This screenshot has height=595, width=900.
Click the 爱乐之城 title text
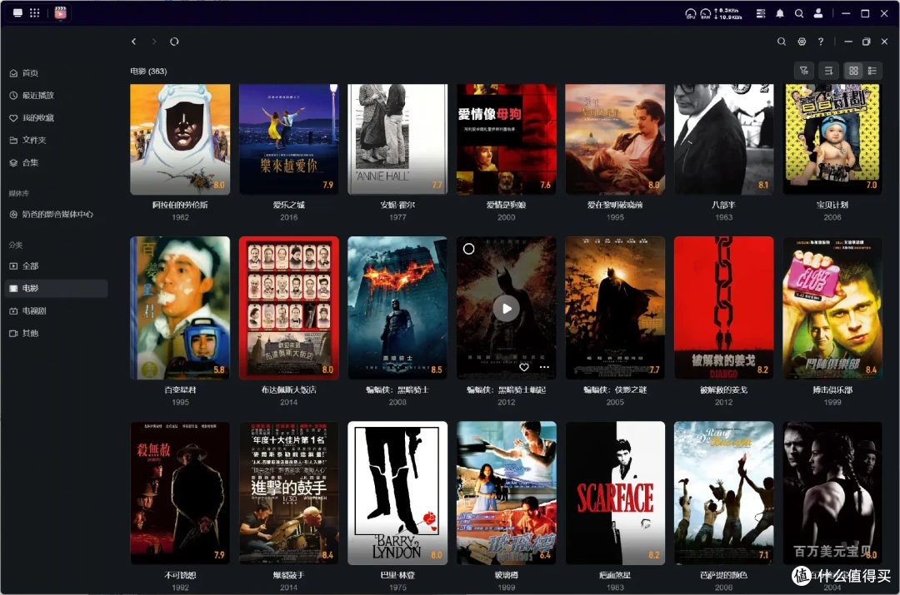tap(288, 205)
